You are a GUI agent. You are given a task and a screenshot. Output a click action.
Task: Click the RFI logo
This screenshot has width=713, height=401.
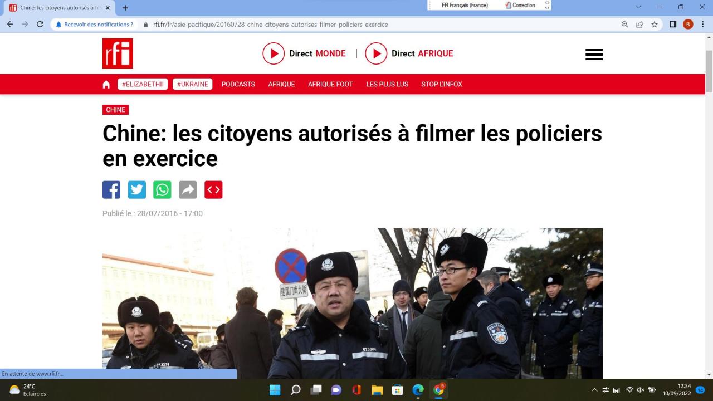(x=118, y=53)
